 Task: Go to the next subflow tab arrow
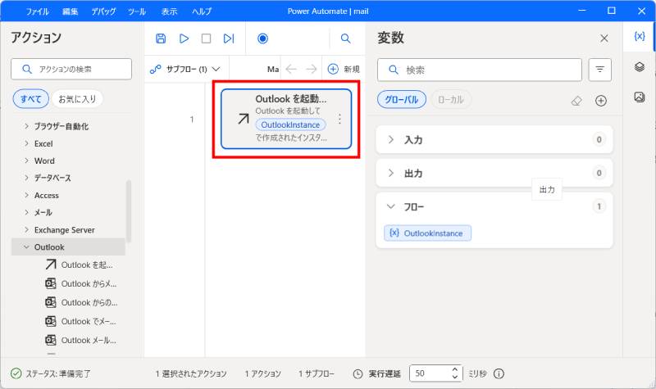pos(312,69)
